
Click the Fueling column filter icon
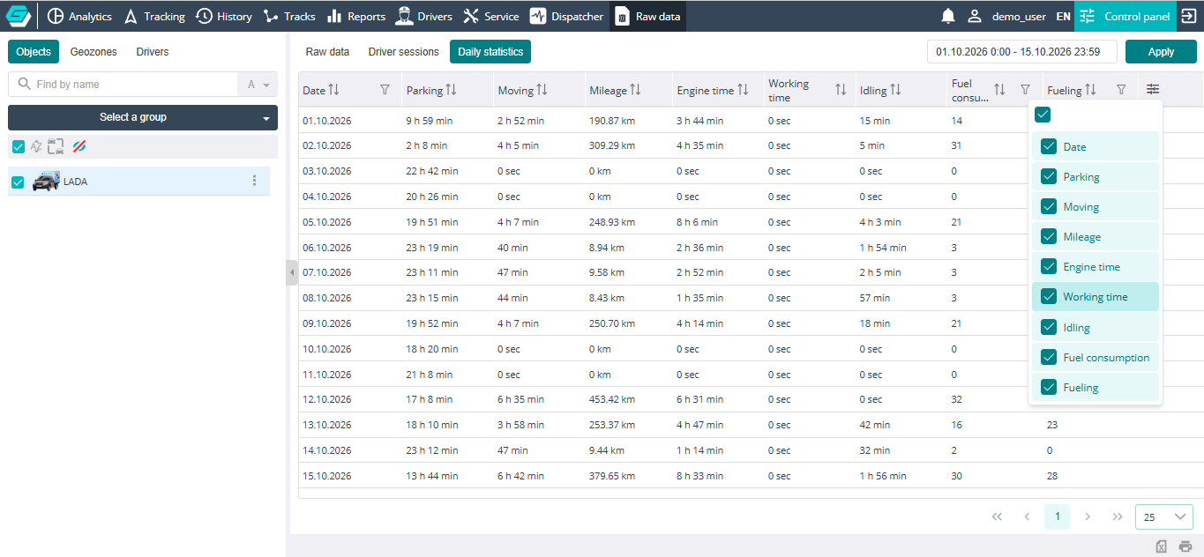(1121, 90)
